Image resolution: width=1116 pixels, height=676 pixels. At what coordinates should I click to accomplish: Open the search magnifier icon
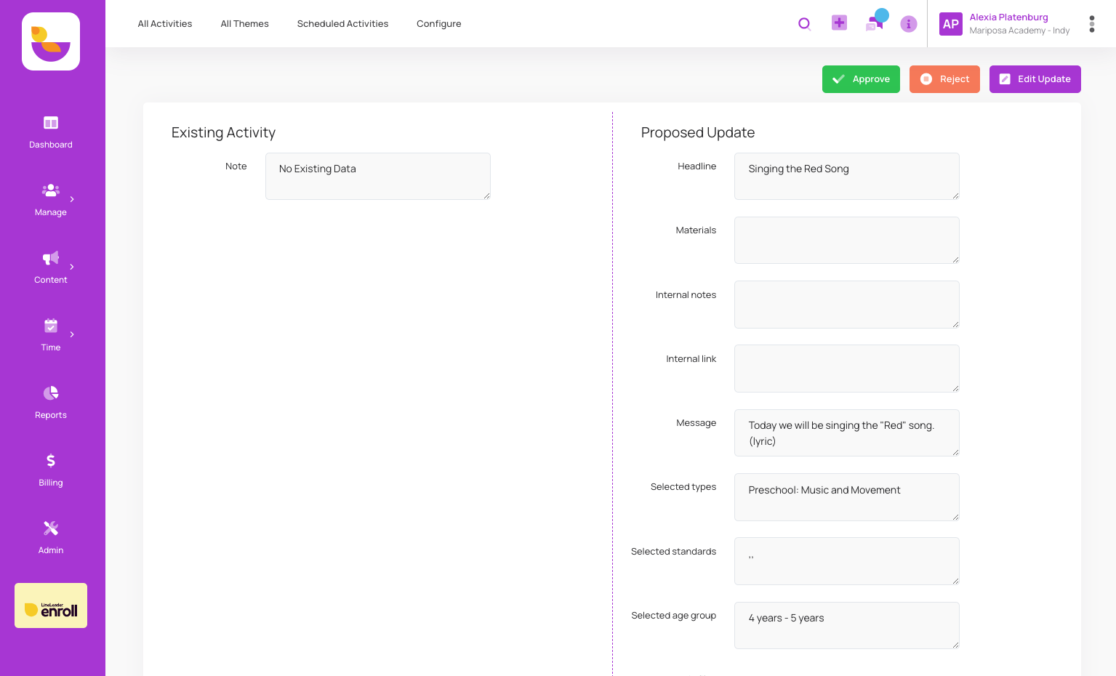(804, 23)
